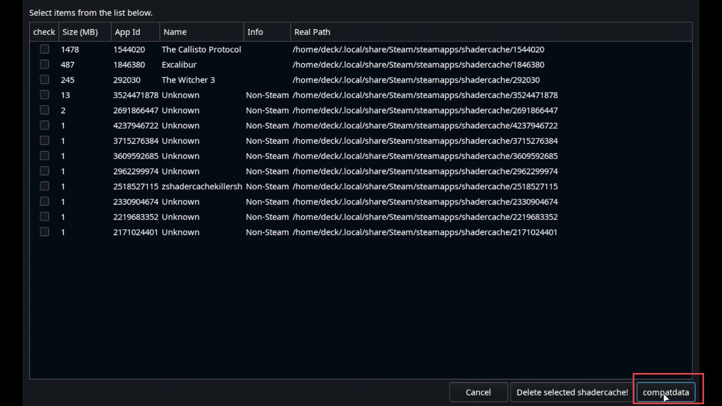Click path ending shadercache/2330904674

pyautogui.click(x=425, y=201)
